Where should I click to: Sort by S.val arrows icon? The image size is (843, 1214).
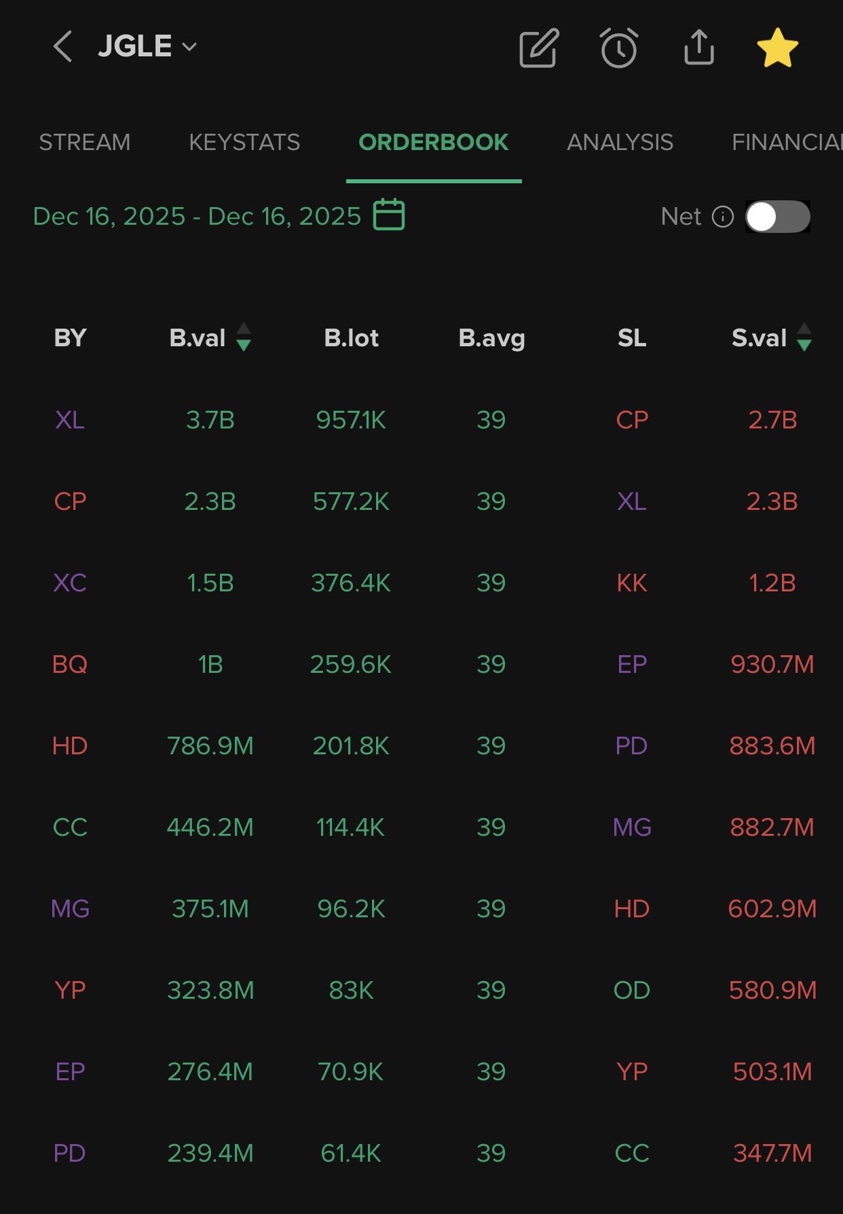click(804, 337)
